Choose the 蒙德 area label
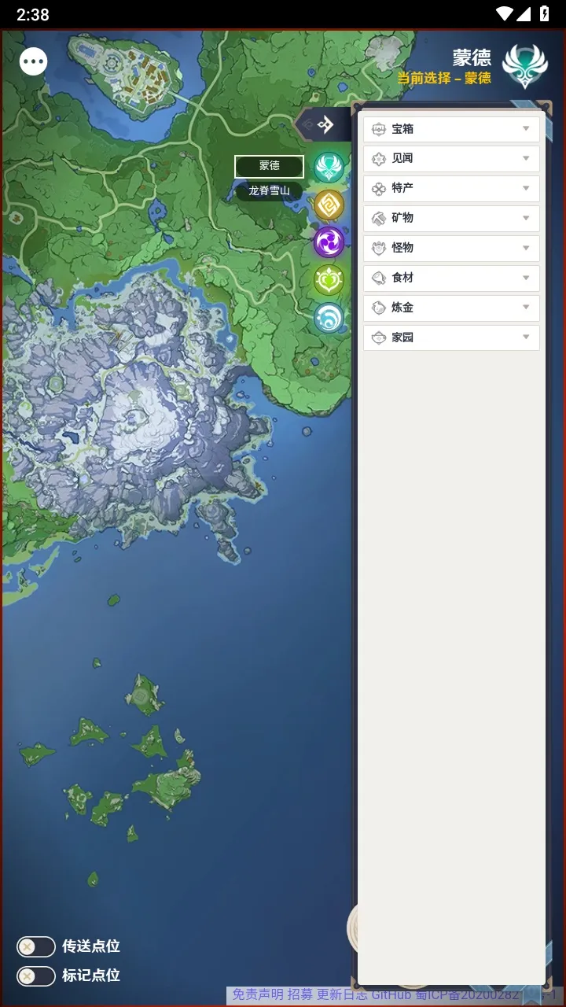 click(x=269, y=166)
